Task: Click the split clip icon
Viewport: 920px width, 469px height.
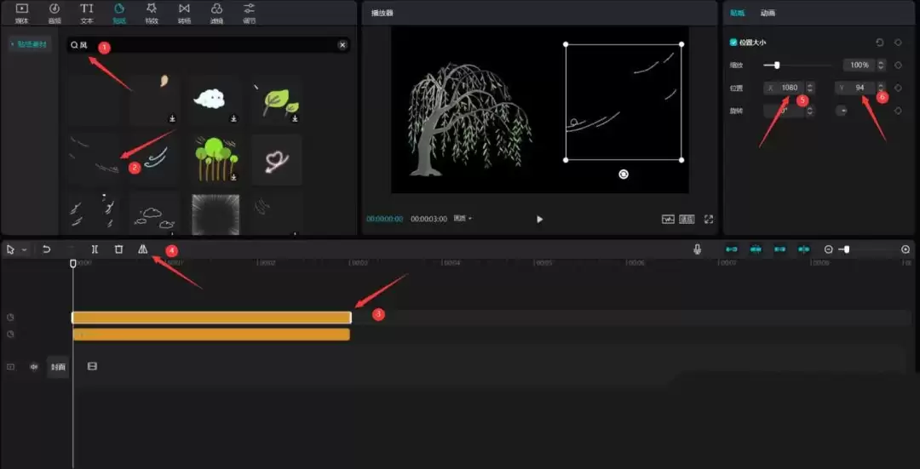Action: click(x=95, y=249)
